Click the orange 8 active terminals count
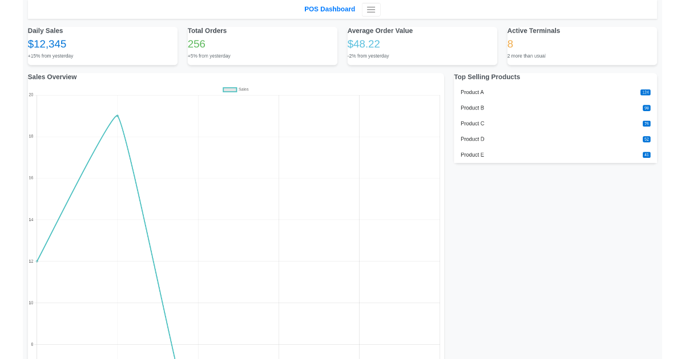This screenshot has width=685, height=359. (510, 44)
